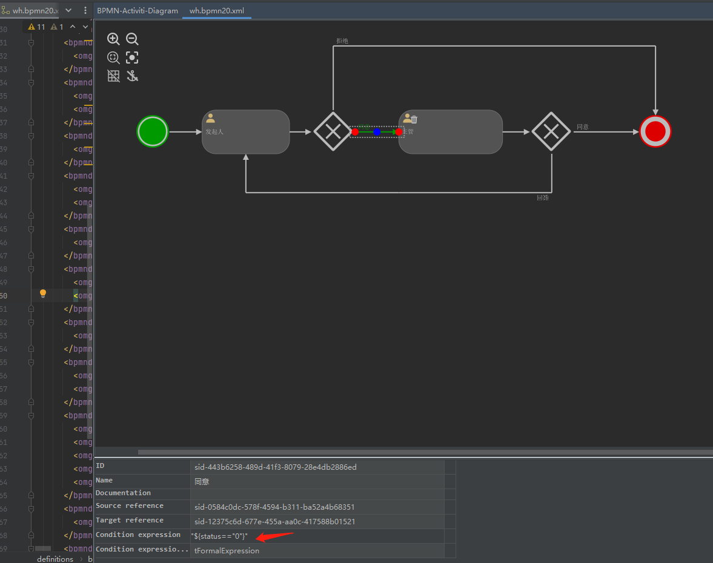Click the definitions breadcrumb
The height and width of the screenshot is (563, 713).
(55, 559)
